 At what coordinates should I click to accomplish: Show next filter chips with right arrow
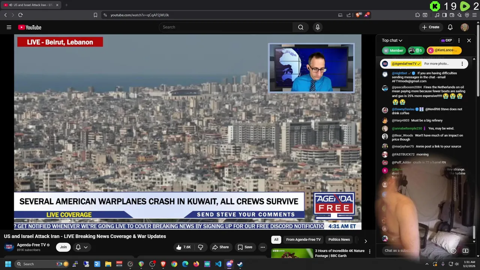pyautogui.click(x=366, y=241)
